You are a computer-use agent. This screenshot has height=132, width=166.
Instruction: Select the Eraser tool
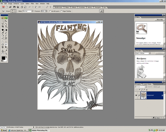3,38
